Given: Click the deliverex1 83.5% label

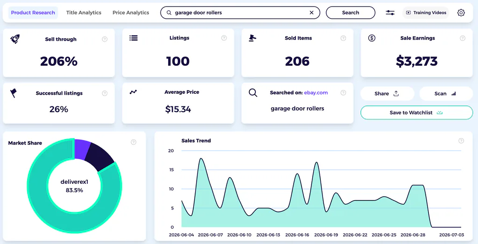Looking at the screenshot, I should tap(74, 186).
